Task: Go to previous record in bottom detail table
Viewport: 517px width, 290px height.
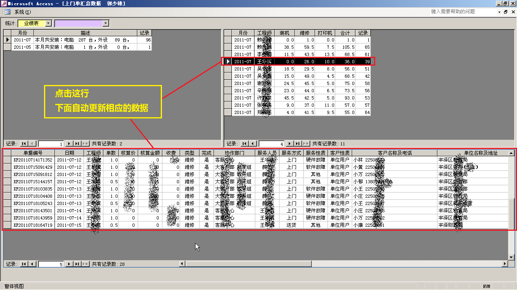Action: click(x=33, y=264)
